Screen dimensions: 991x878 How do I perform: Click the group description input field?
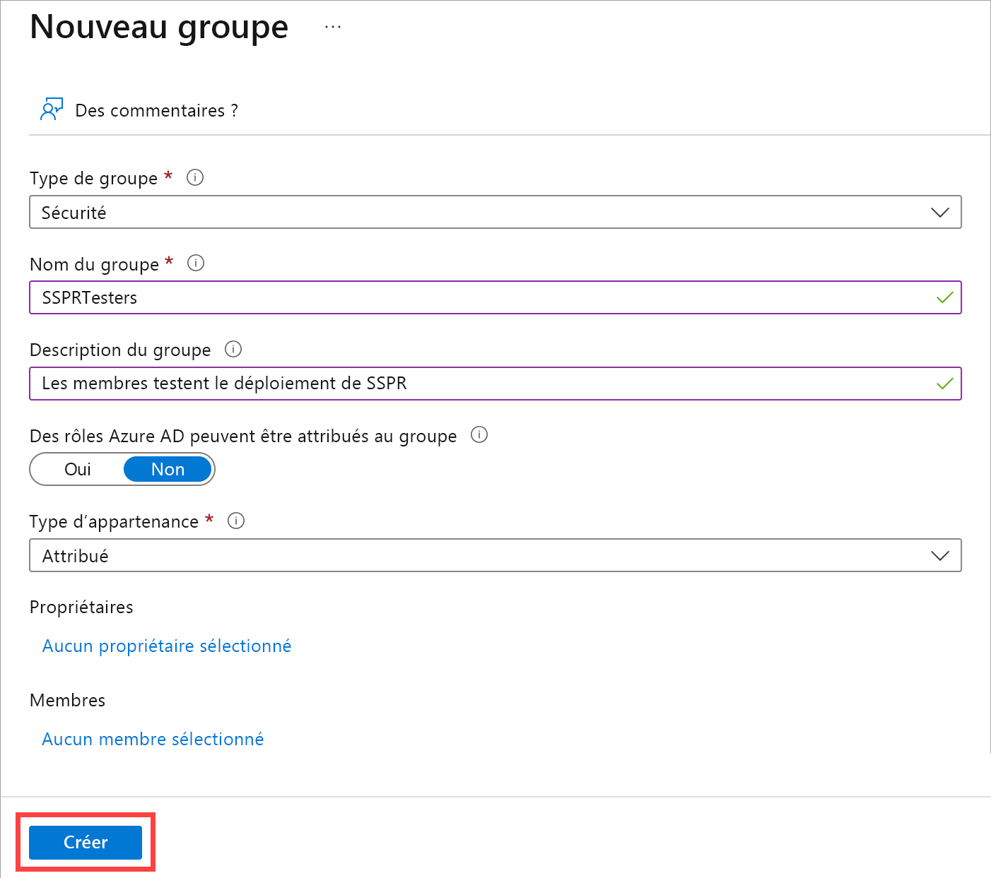tap(496, 384)
